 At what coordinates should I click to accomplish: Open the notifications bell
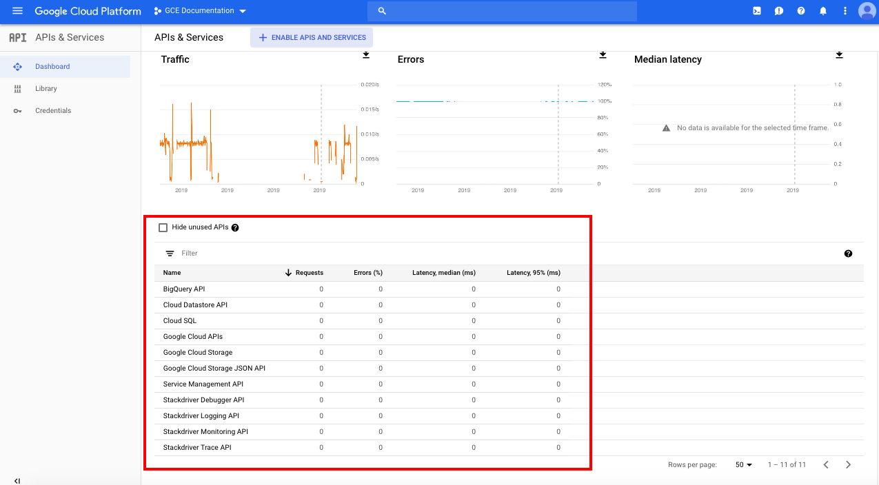click(x=822, y=11)
